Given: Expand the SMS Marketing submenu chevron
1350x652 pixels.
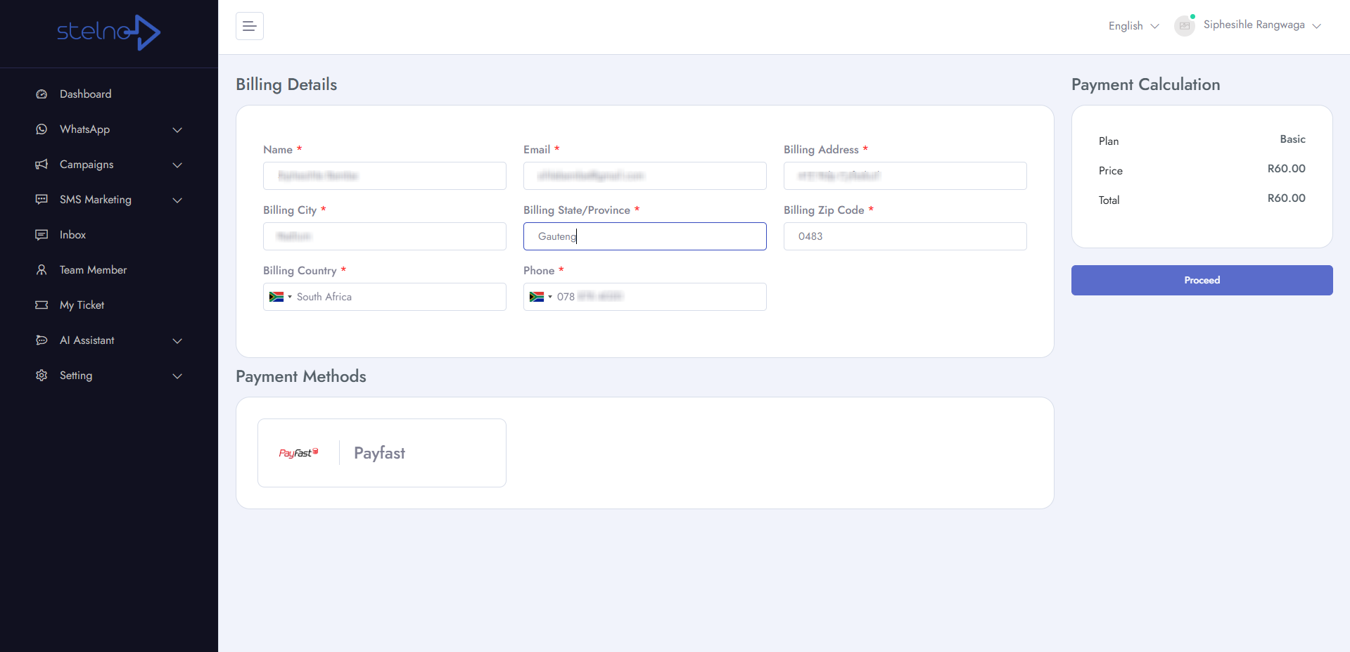Looking at the screenshot, I should click(177, 200).
